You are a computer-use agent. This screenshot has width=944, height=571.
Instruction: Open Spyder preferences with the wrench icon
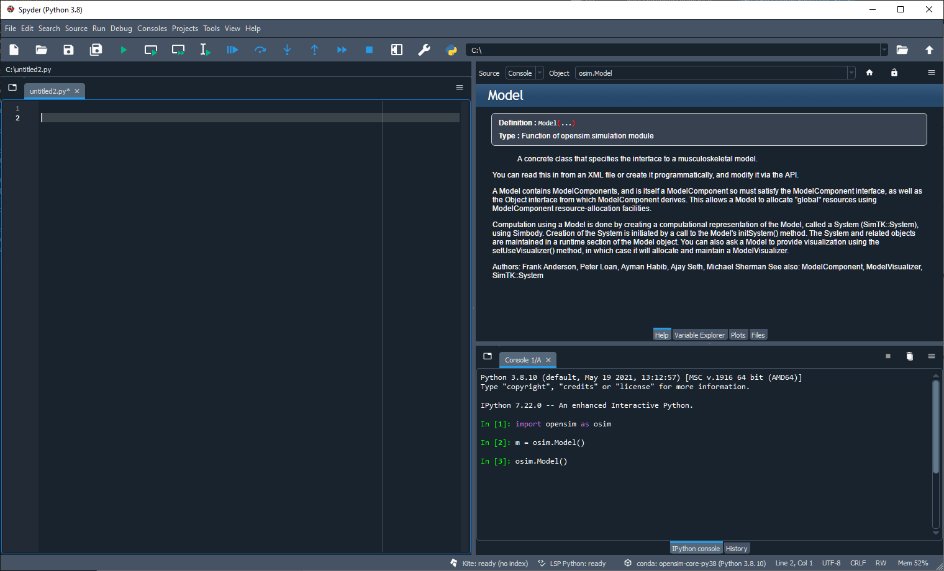(424, 50)
